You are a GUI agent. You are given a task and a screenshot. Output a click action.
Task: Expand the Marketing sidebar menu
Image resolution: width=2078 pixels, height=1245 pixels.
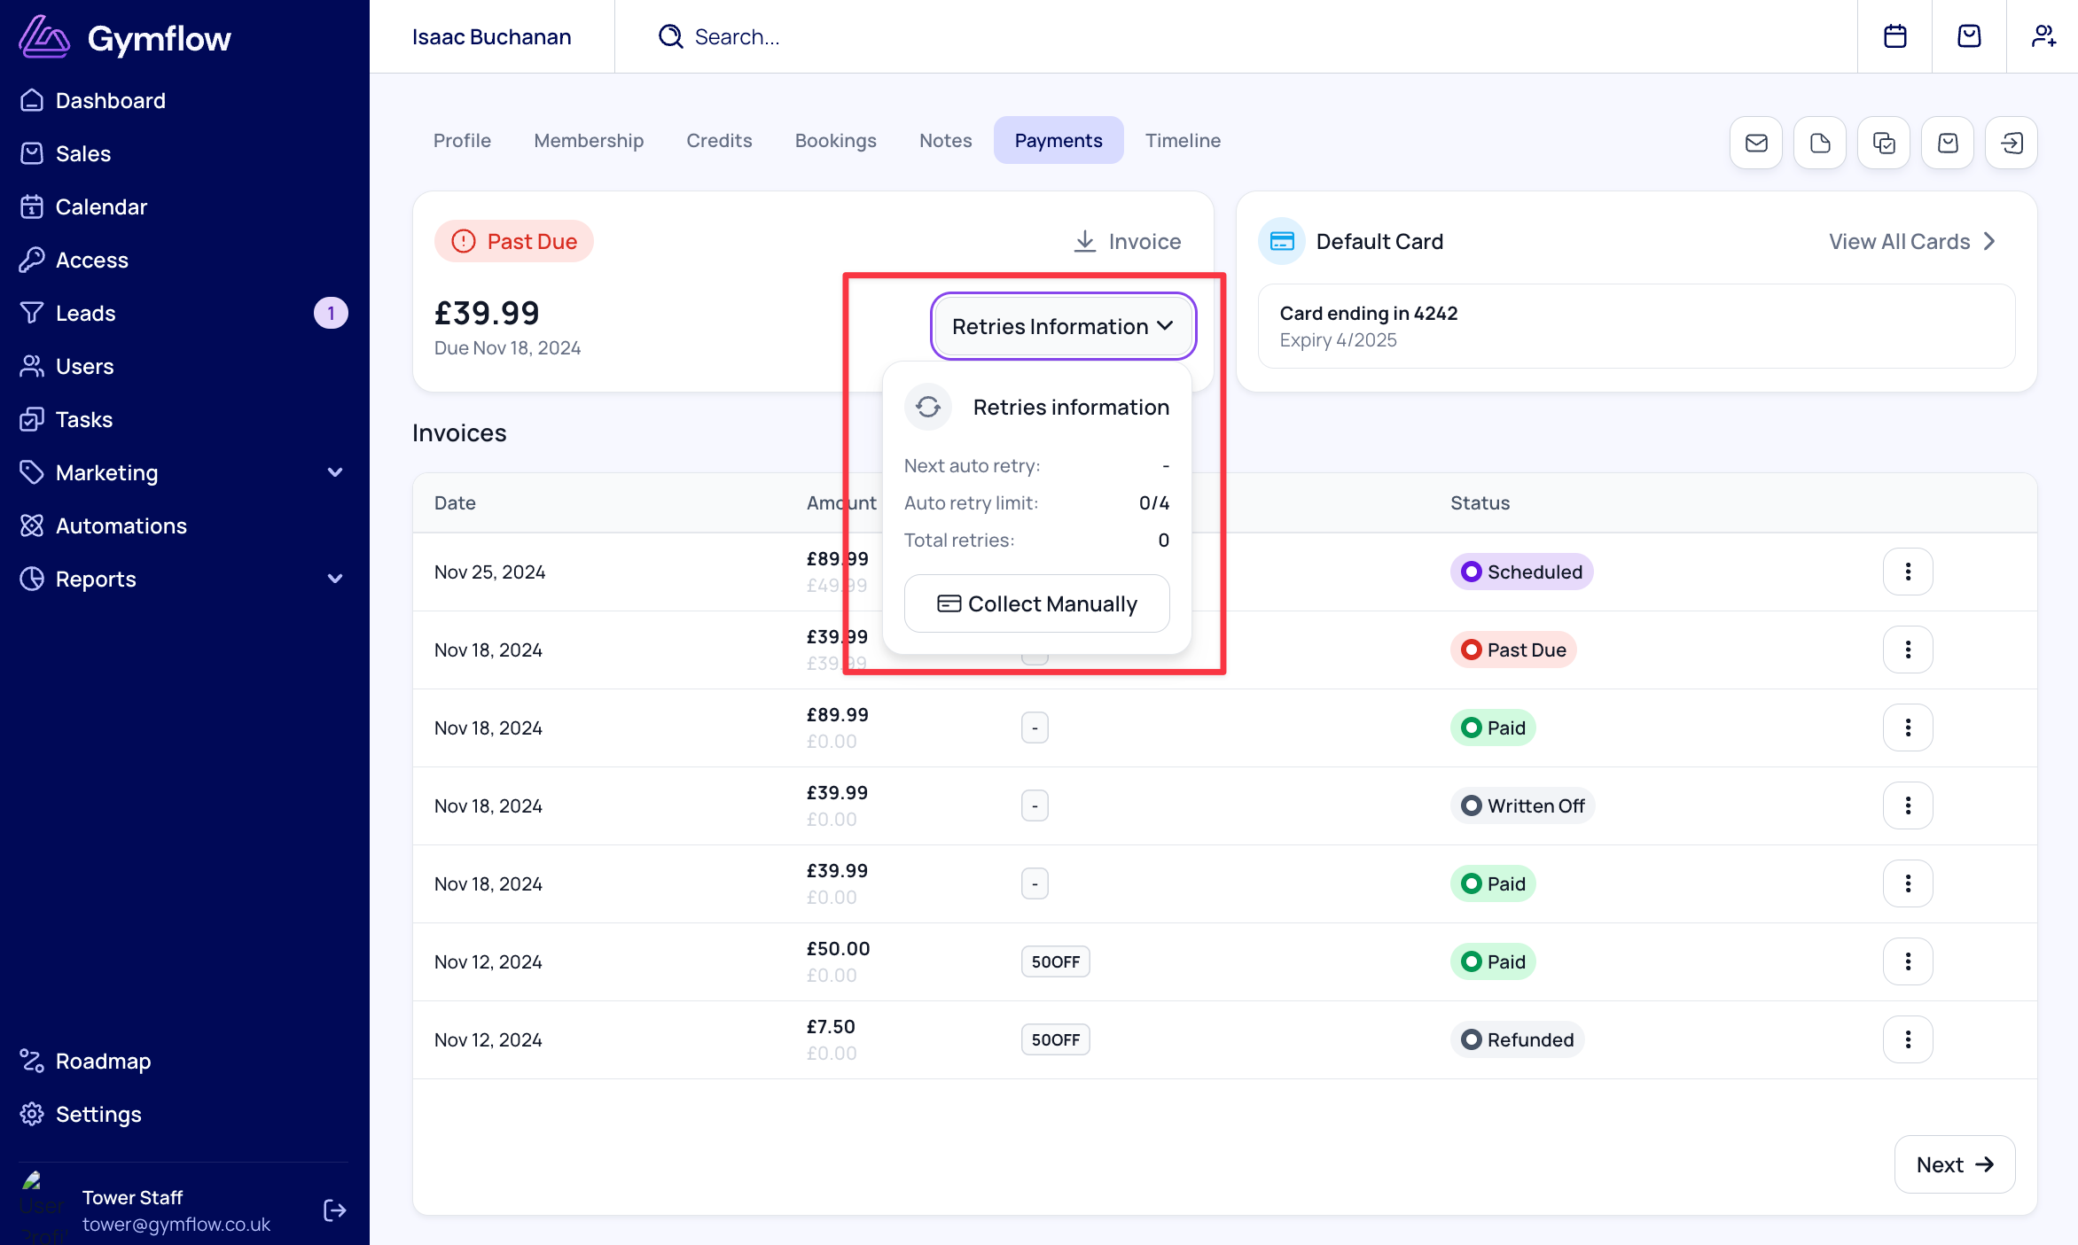(x=335, y=472)
